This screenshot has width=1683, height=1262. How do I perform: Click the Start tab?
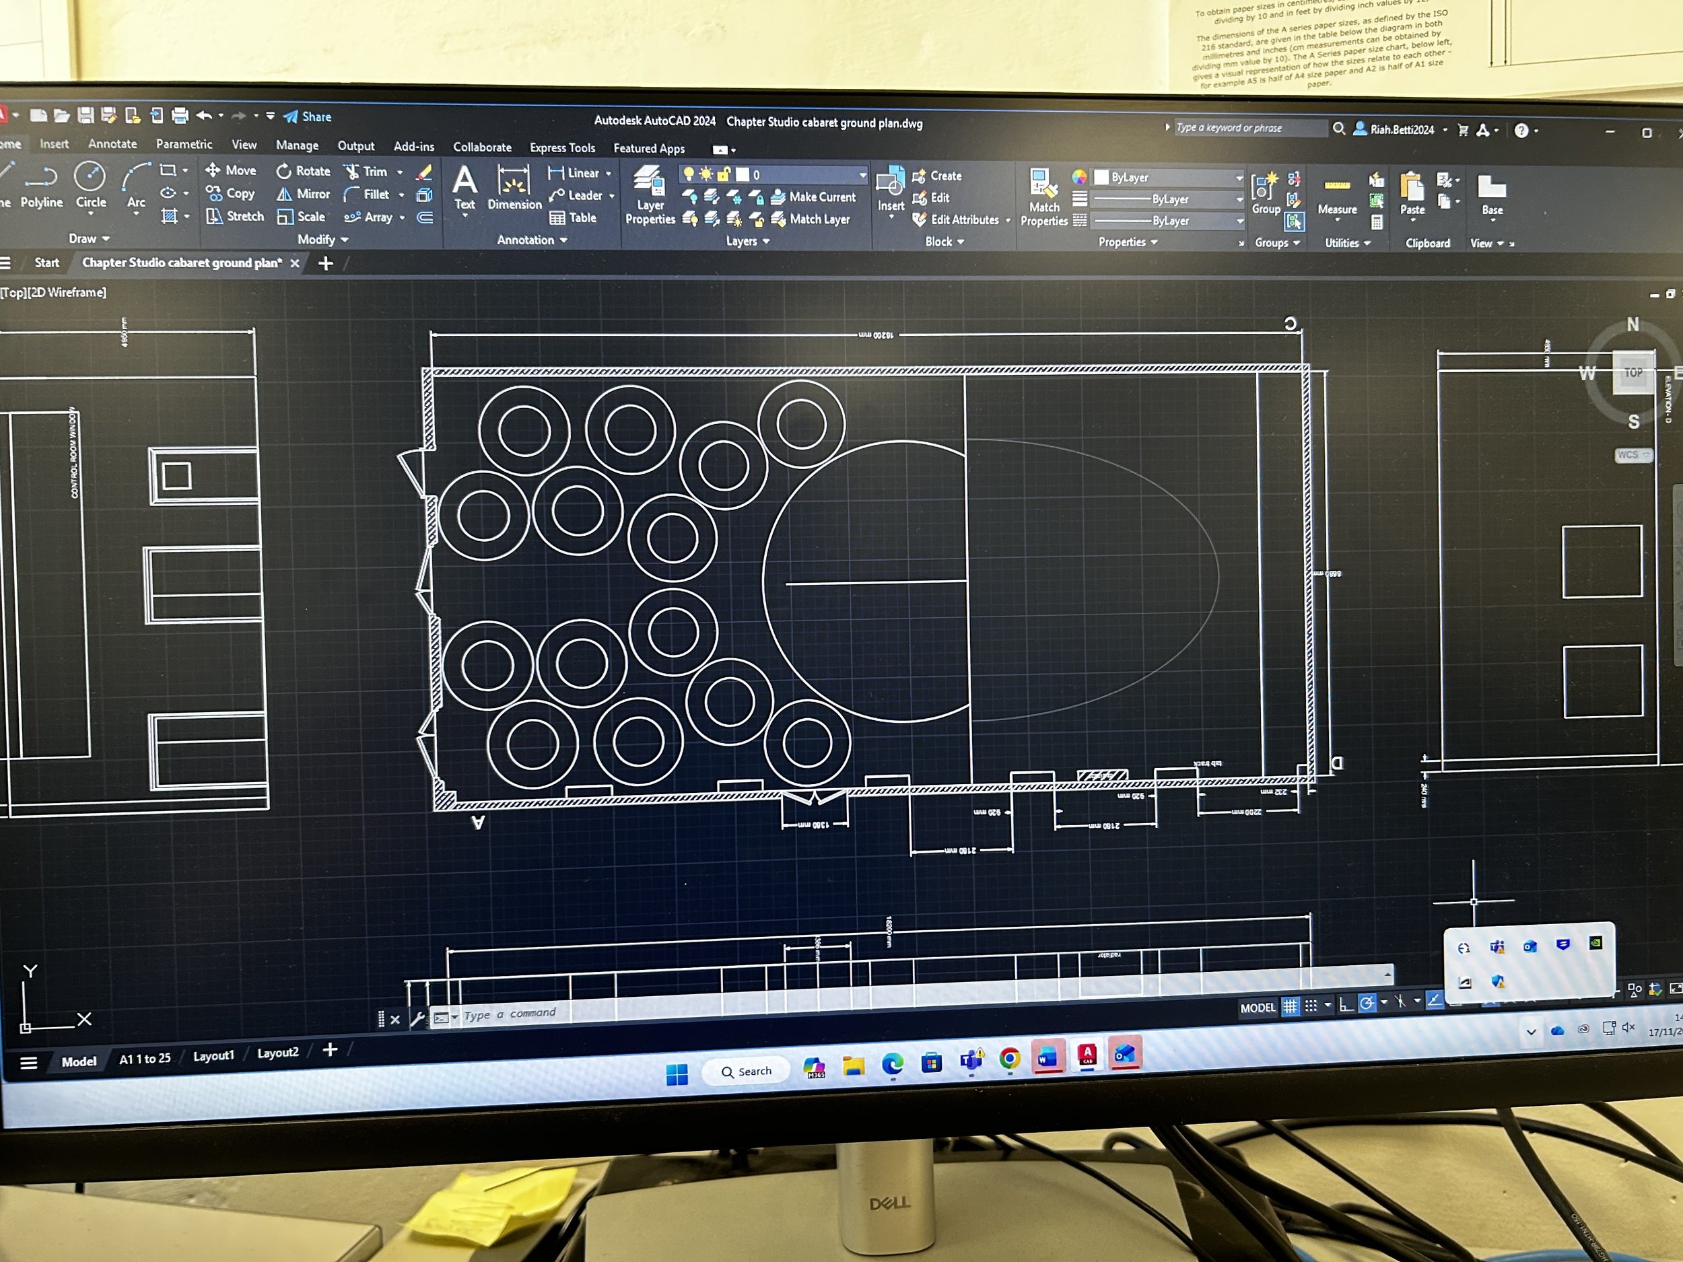pyautogui.click(x=46, y=262)
